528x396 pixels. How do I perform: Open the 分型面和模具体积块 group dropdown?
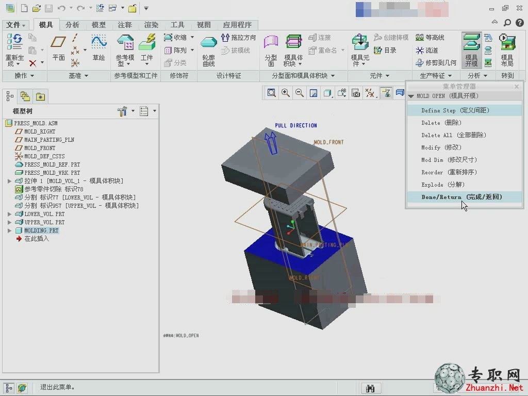pyautogui.click(x=303, y=76)
